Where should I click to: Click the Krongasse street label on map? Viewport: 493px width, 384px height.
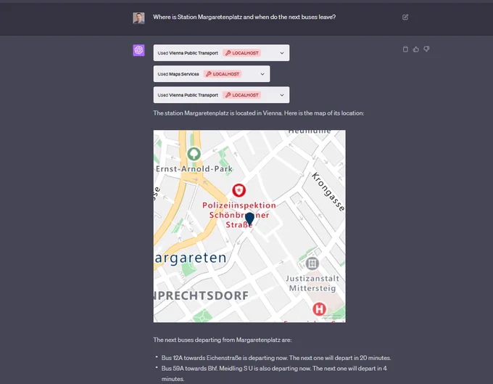point(328,192)
